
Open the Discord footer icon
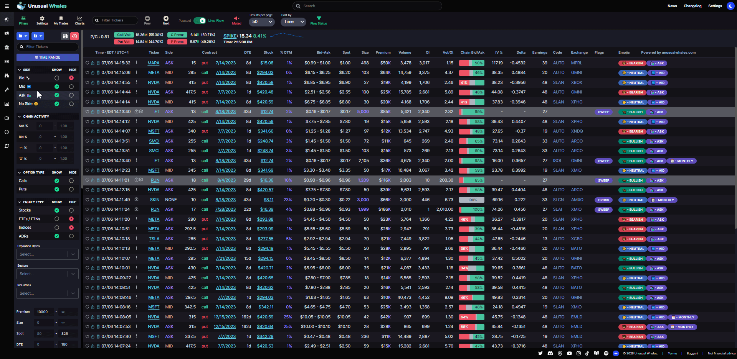[550, 353]
